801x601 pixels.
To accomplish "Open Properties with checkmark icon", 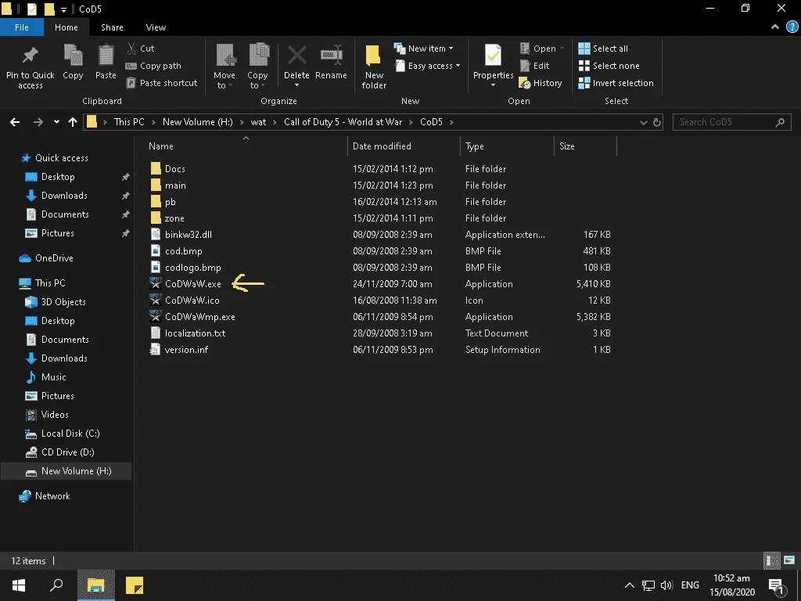I will [493, 56].
